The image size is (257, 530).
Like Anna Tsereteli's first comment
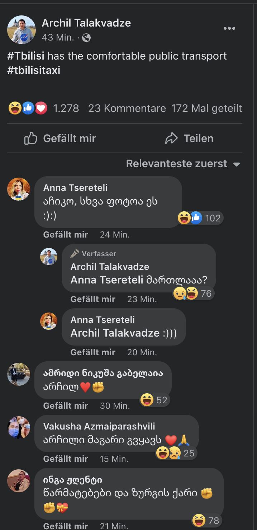(x=66, y=235)
